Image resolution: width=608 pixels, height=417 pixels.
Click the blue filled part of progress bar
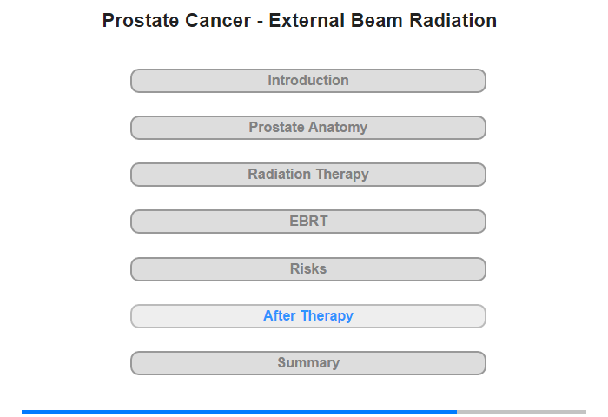[x=239, y=412]
